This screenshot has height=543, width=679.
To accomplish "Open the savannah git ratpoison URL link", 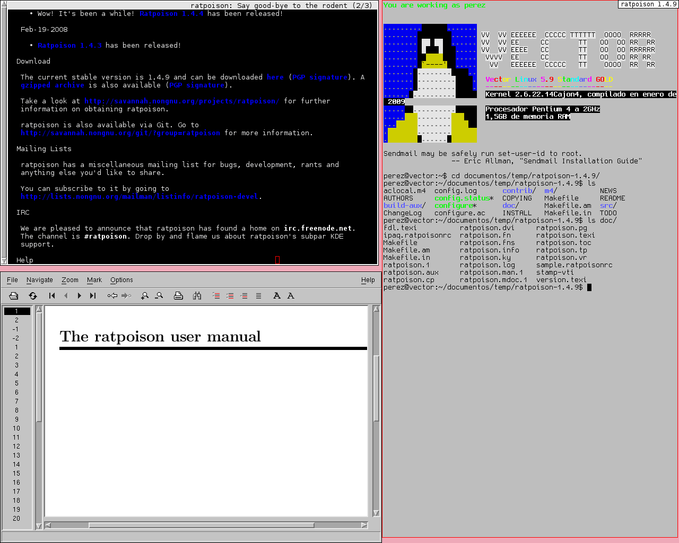I will (120, 133).
